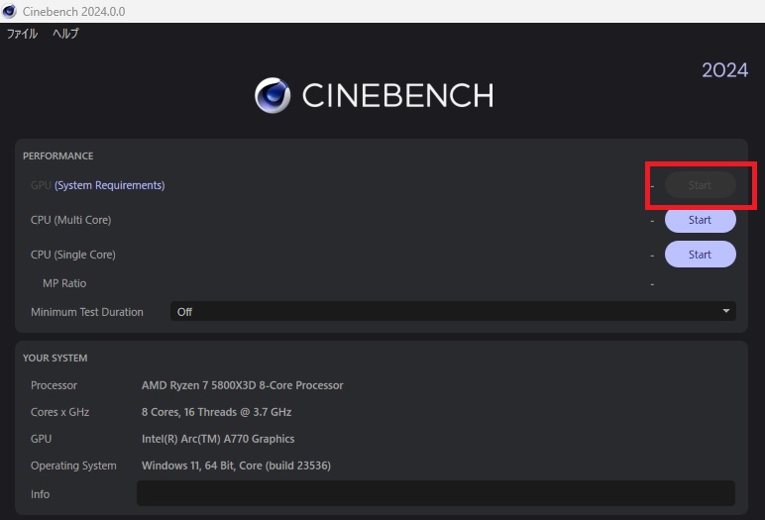
Task: Select the text '8 Cores, 16 Threads @ 3.7 GHz'
Action: 217,412
